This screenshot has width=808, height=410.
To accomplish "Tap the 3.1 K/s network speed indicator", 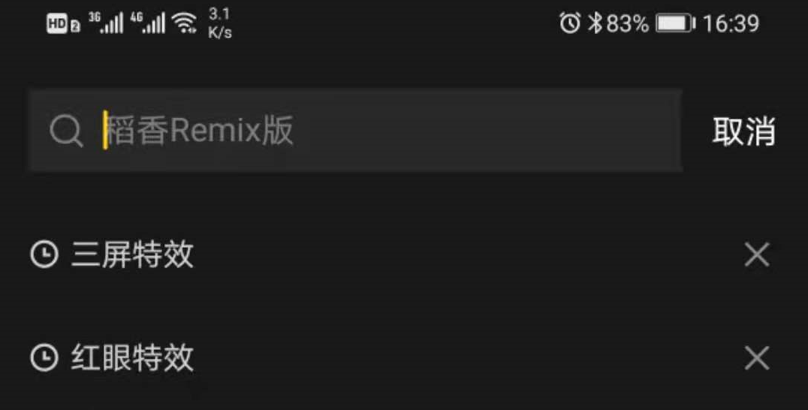I will click(x=220, y=23).
